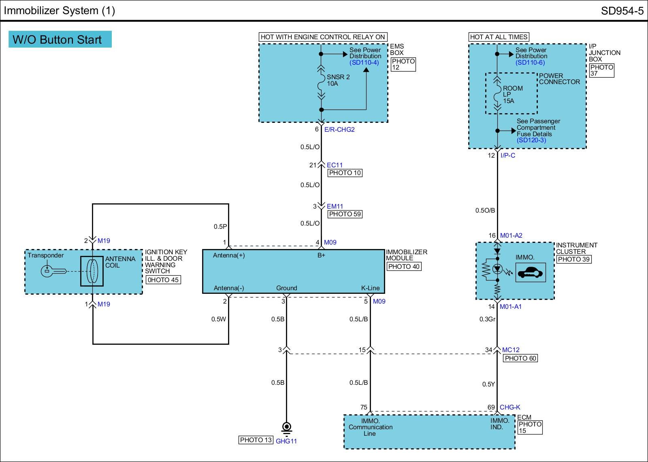Open the PHOTO 10 box beside EC11
This screenshot has width=648, height=462.
345,173
